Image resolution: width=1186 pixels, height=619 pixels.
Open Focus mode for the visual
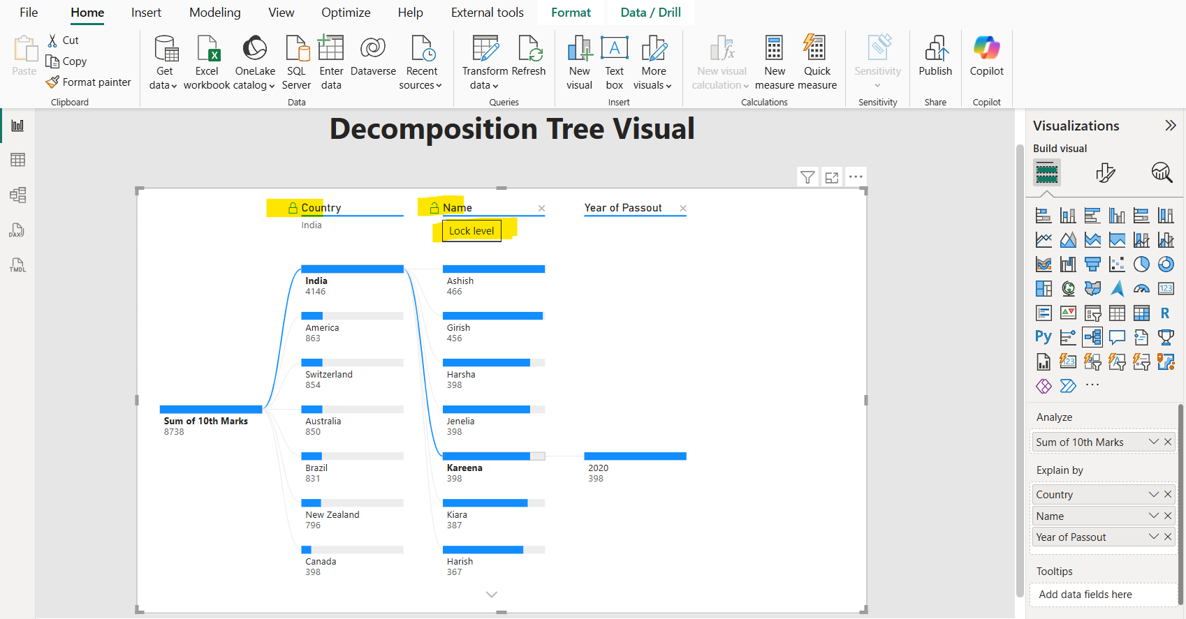tap(832, 177)
